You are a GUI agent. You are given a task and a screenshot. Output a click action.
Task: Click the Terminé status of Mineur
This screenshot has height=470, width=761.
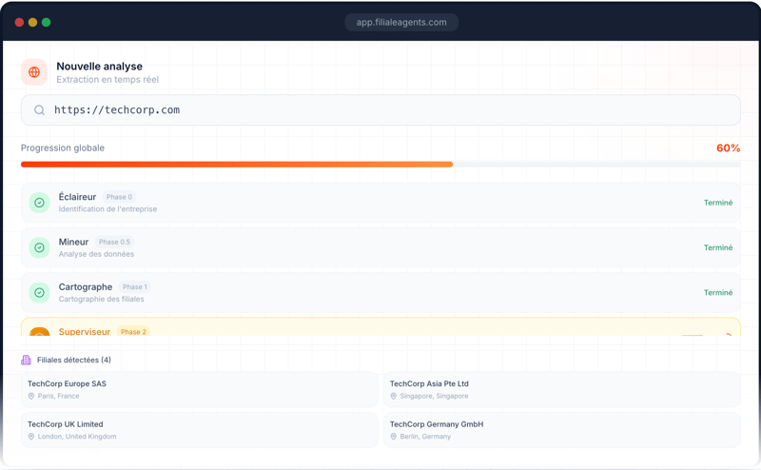718,247
